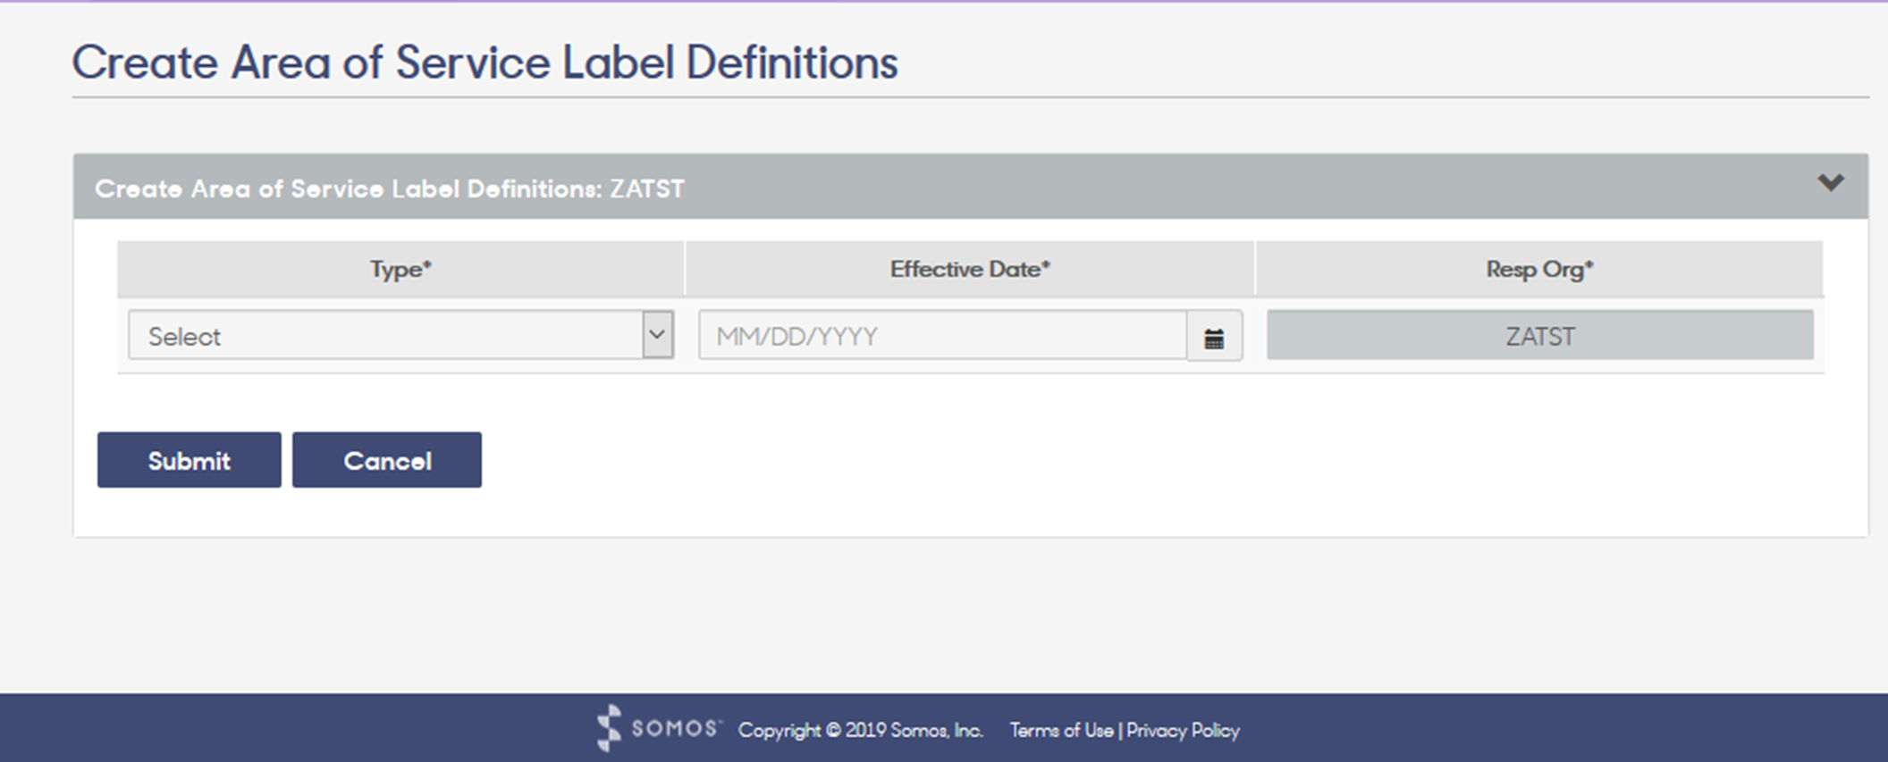Submit the label definition form
Screen dimensions: 1888x762
coord(190,460)
